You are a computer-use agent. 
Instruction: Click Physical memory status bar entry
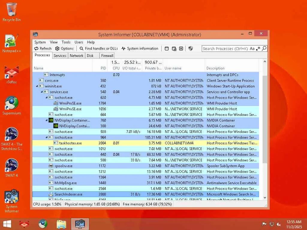click(x=92, y=204)
